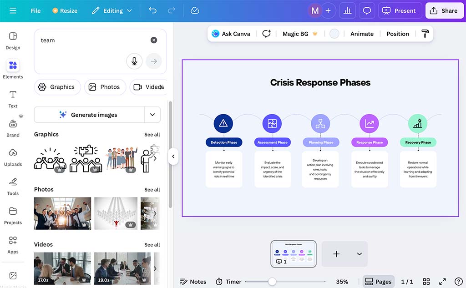The image size is (466, 288).
Task: Click the Present button
Action: point(400,10)
